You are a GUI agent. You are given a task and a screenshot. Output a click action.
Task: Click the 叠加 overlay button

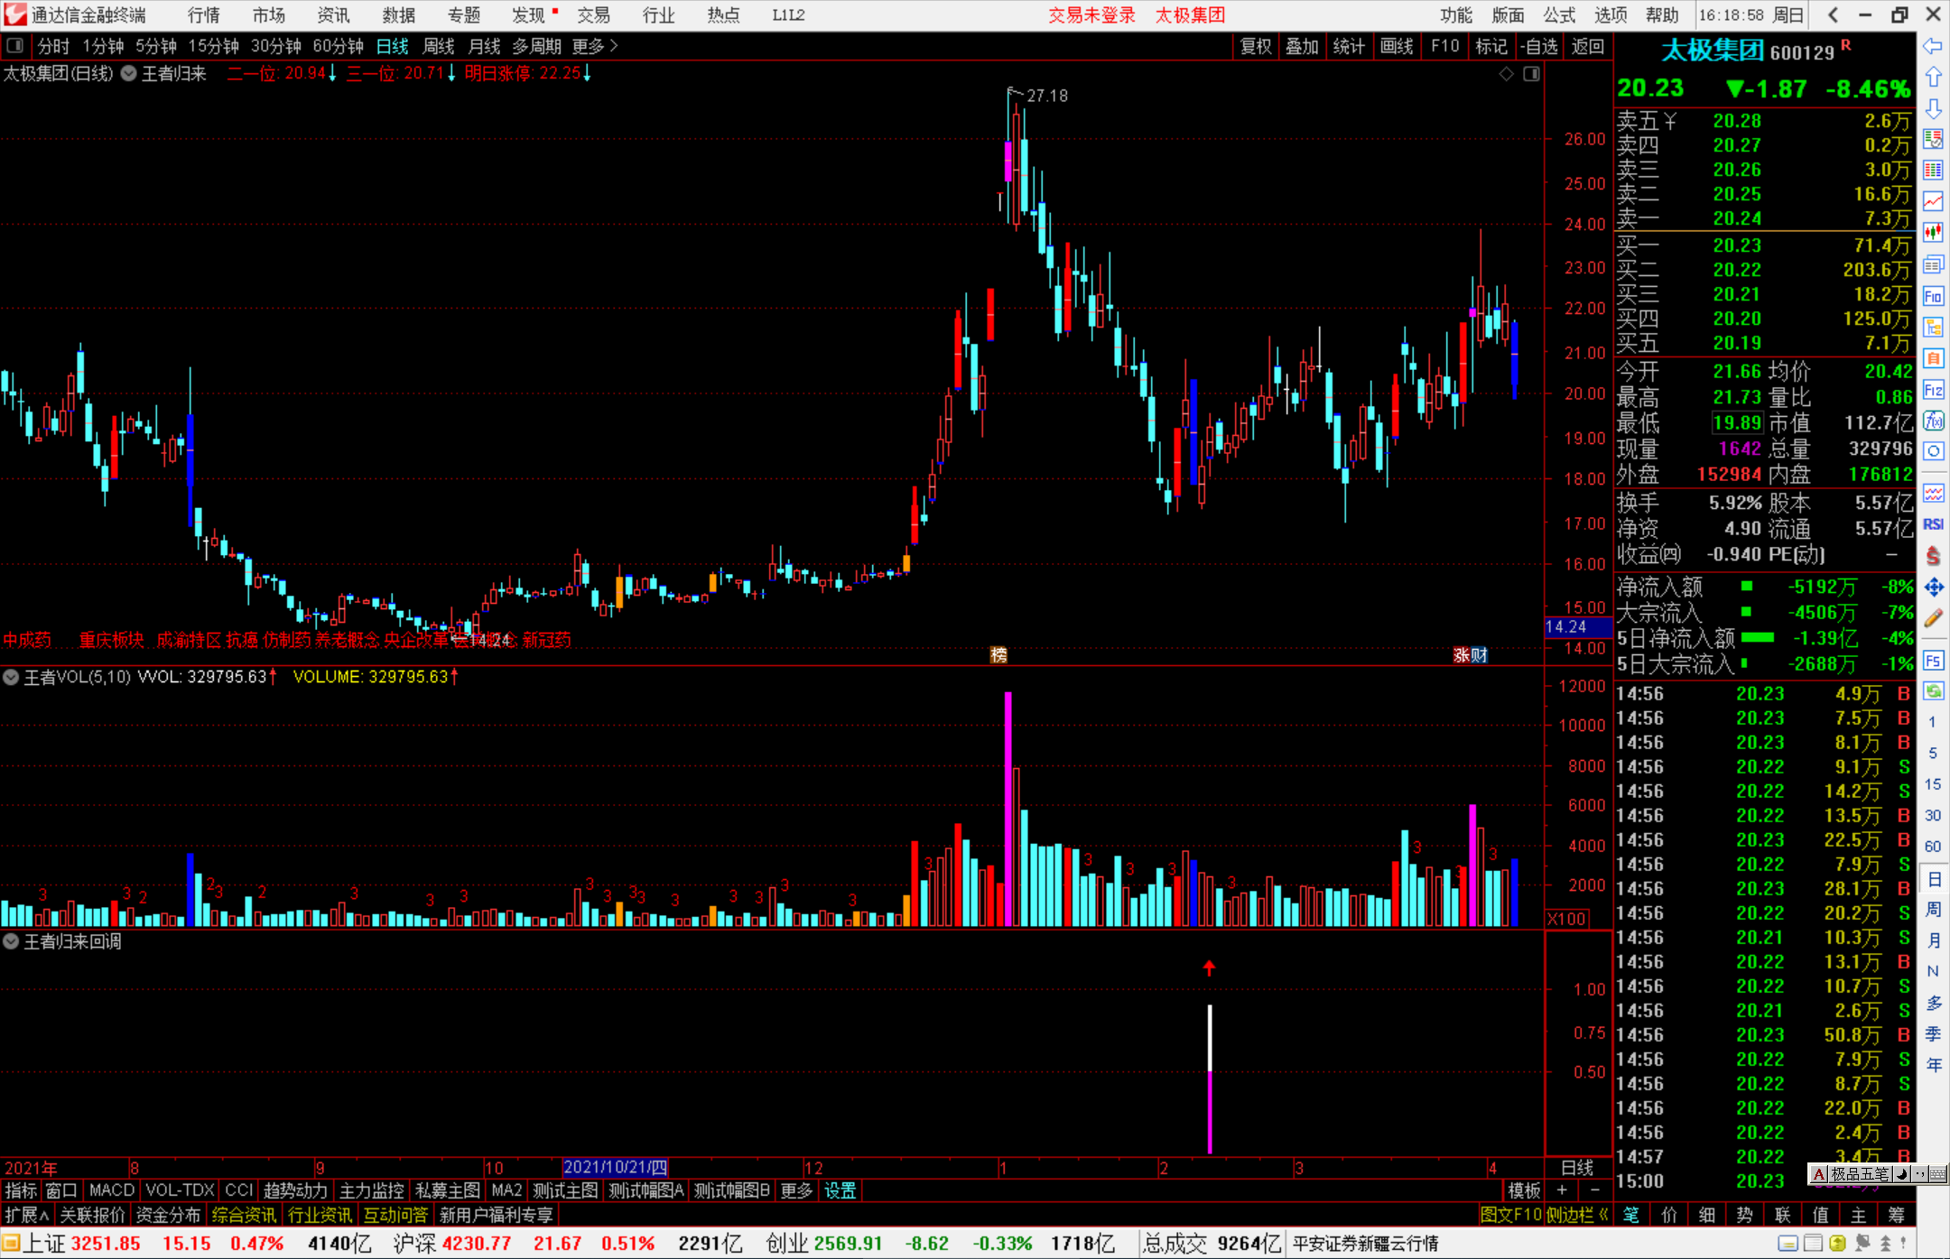pos(1303,46)
